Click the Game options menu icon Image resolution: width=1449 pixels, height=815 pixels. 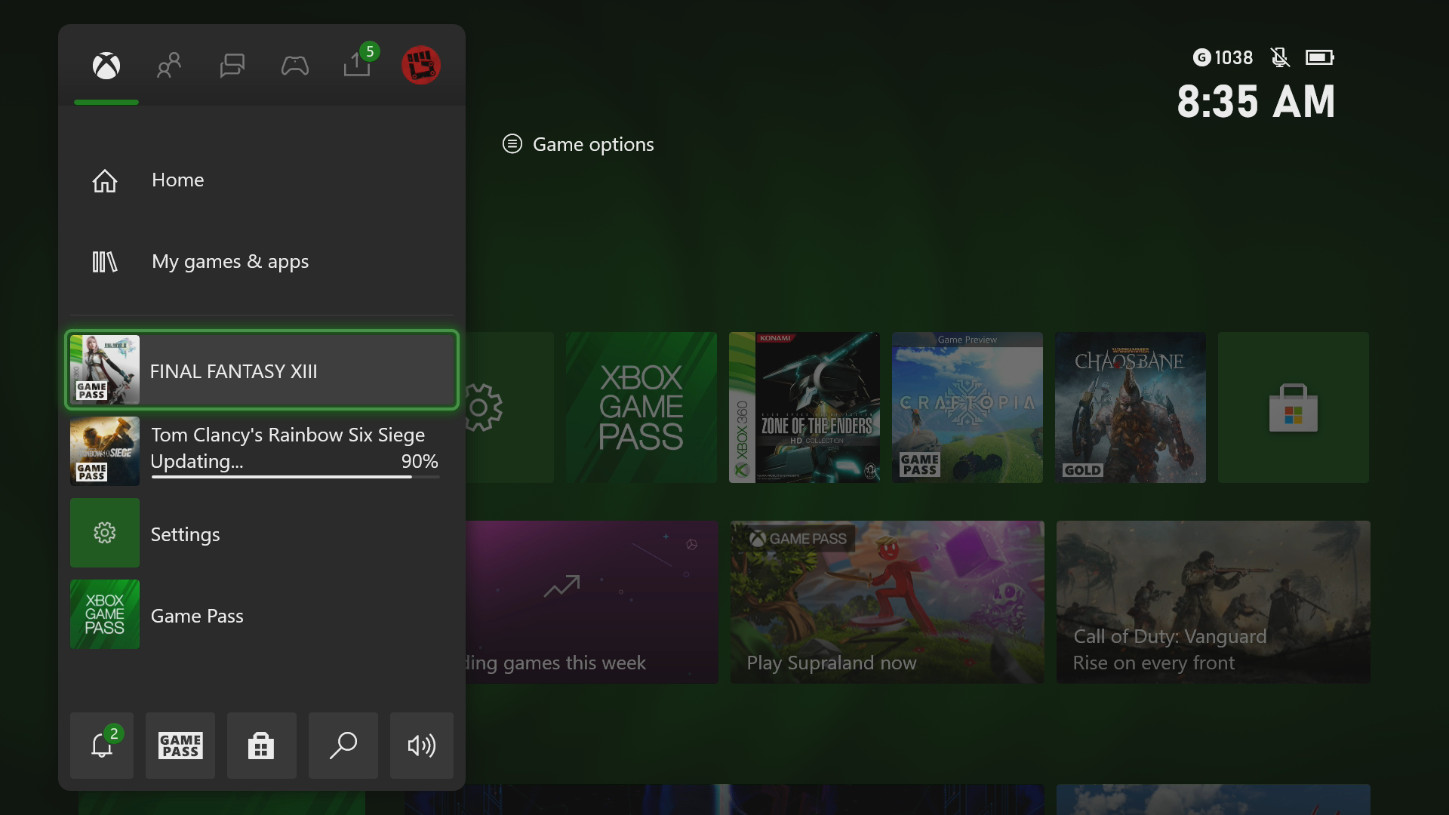point(512,143)
